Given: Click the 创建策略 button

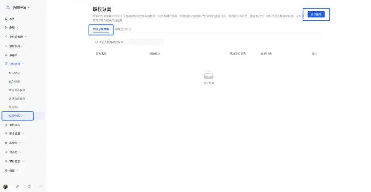Looking at the screenshot, I should (x=316, y=14).
